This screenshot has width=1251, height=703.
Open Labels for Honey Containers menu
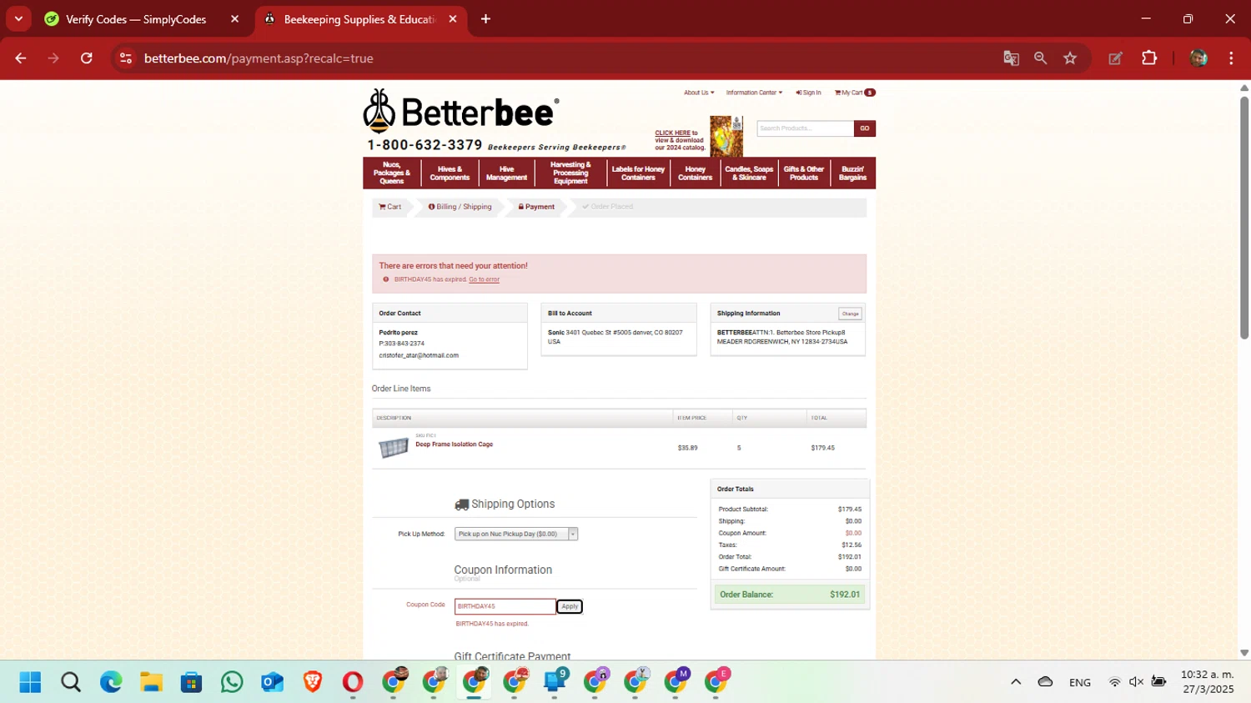tap(638, 173)
